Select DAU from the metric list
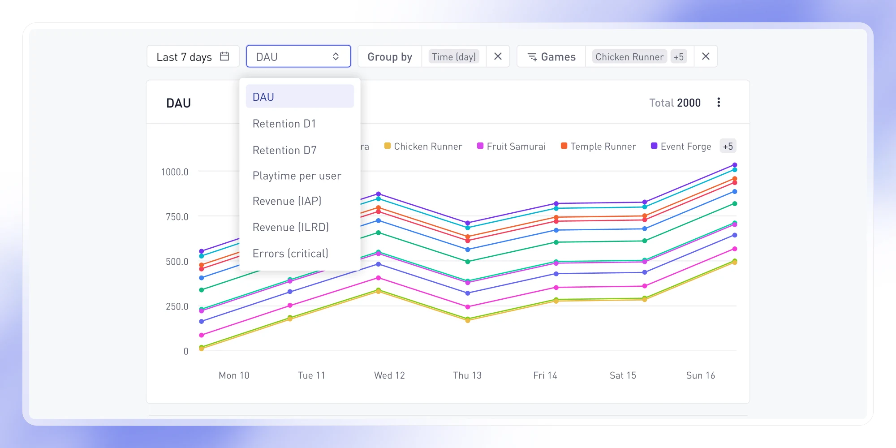Screen dimensions: 896x448 [300, 96]
